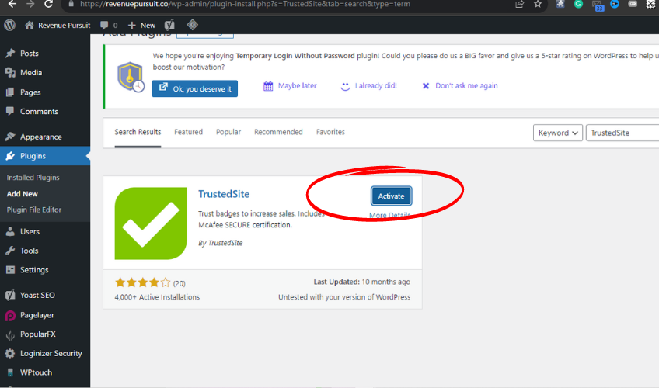
Task: Switch to the Popular tab
Action: click(x=228, y=132)
